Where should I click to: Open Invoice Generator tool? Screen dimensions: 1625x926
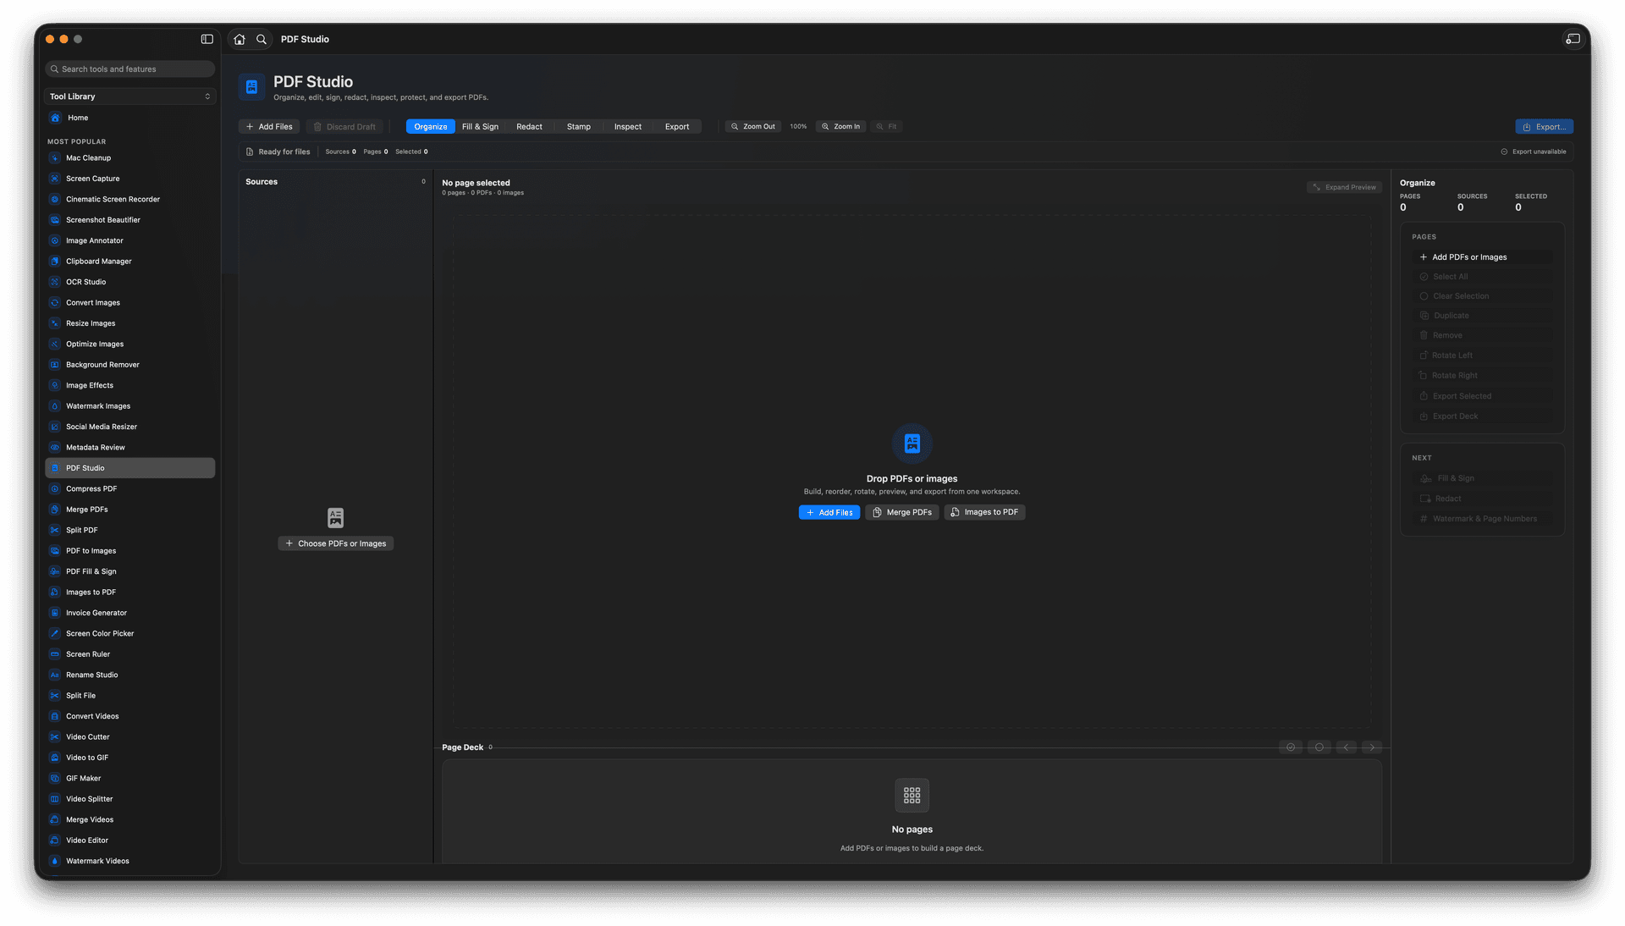pyautogui.click(x=130, y=613)
